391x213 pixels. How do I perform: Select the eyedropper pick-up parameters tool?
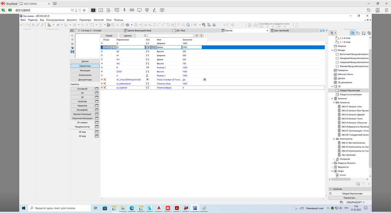[x=38, y=25]
